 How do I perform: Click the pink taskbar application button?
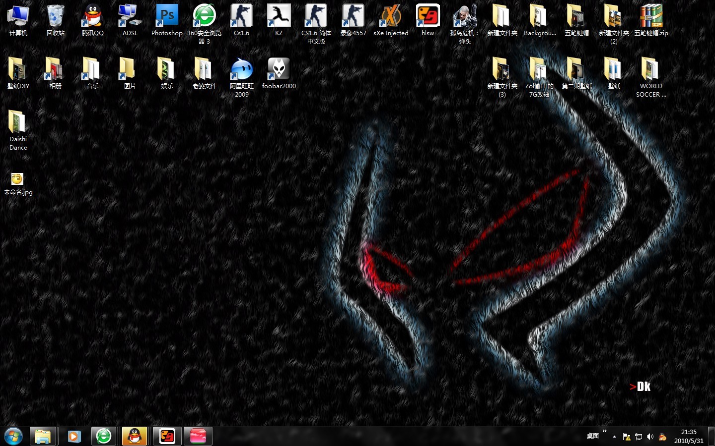tap(198, 436)
